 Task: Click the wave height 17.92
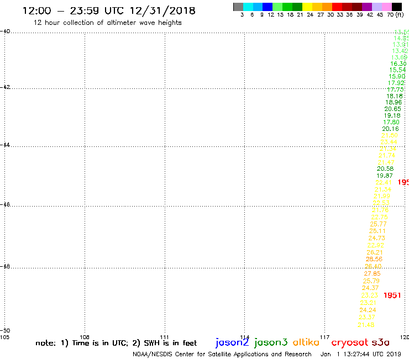pyautogui.click(x=396, y=83)
